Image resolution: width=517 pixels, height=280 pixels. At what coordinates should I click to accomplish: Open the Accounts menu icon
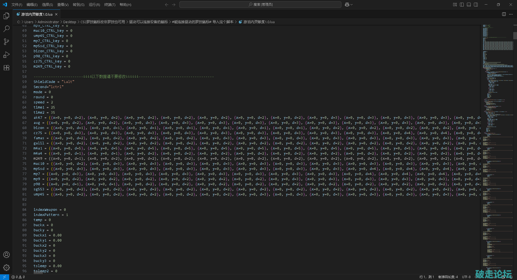pos(6,255)
